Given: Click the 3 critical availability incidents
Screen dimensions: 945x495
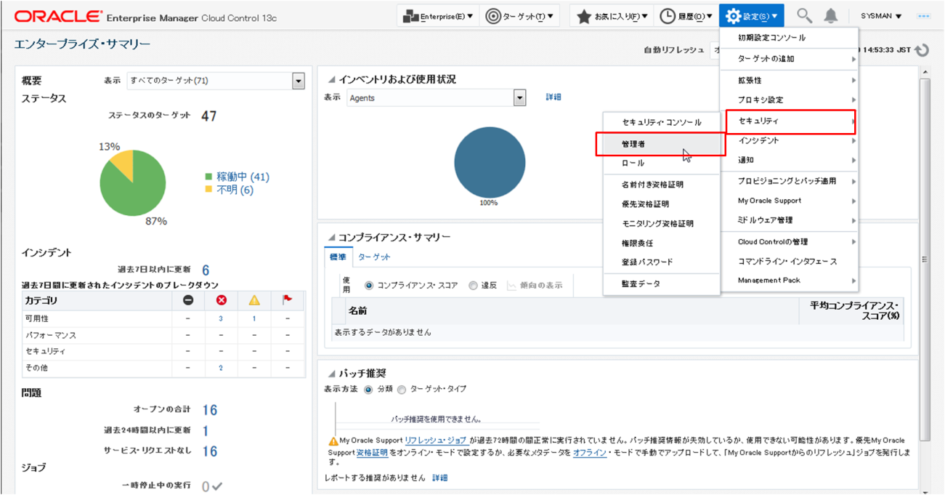Looking at the screenshot, I should [x=221, y=318].
